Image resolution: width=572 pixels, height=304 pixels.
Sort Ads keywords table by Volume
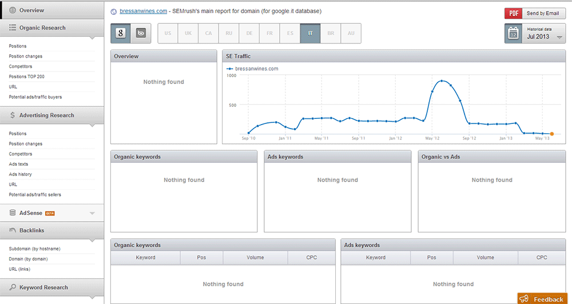(486, 257)
